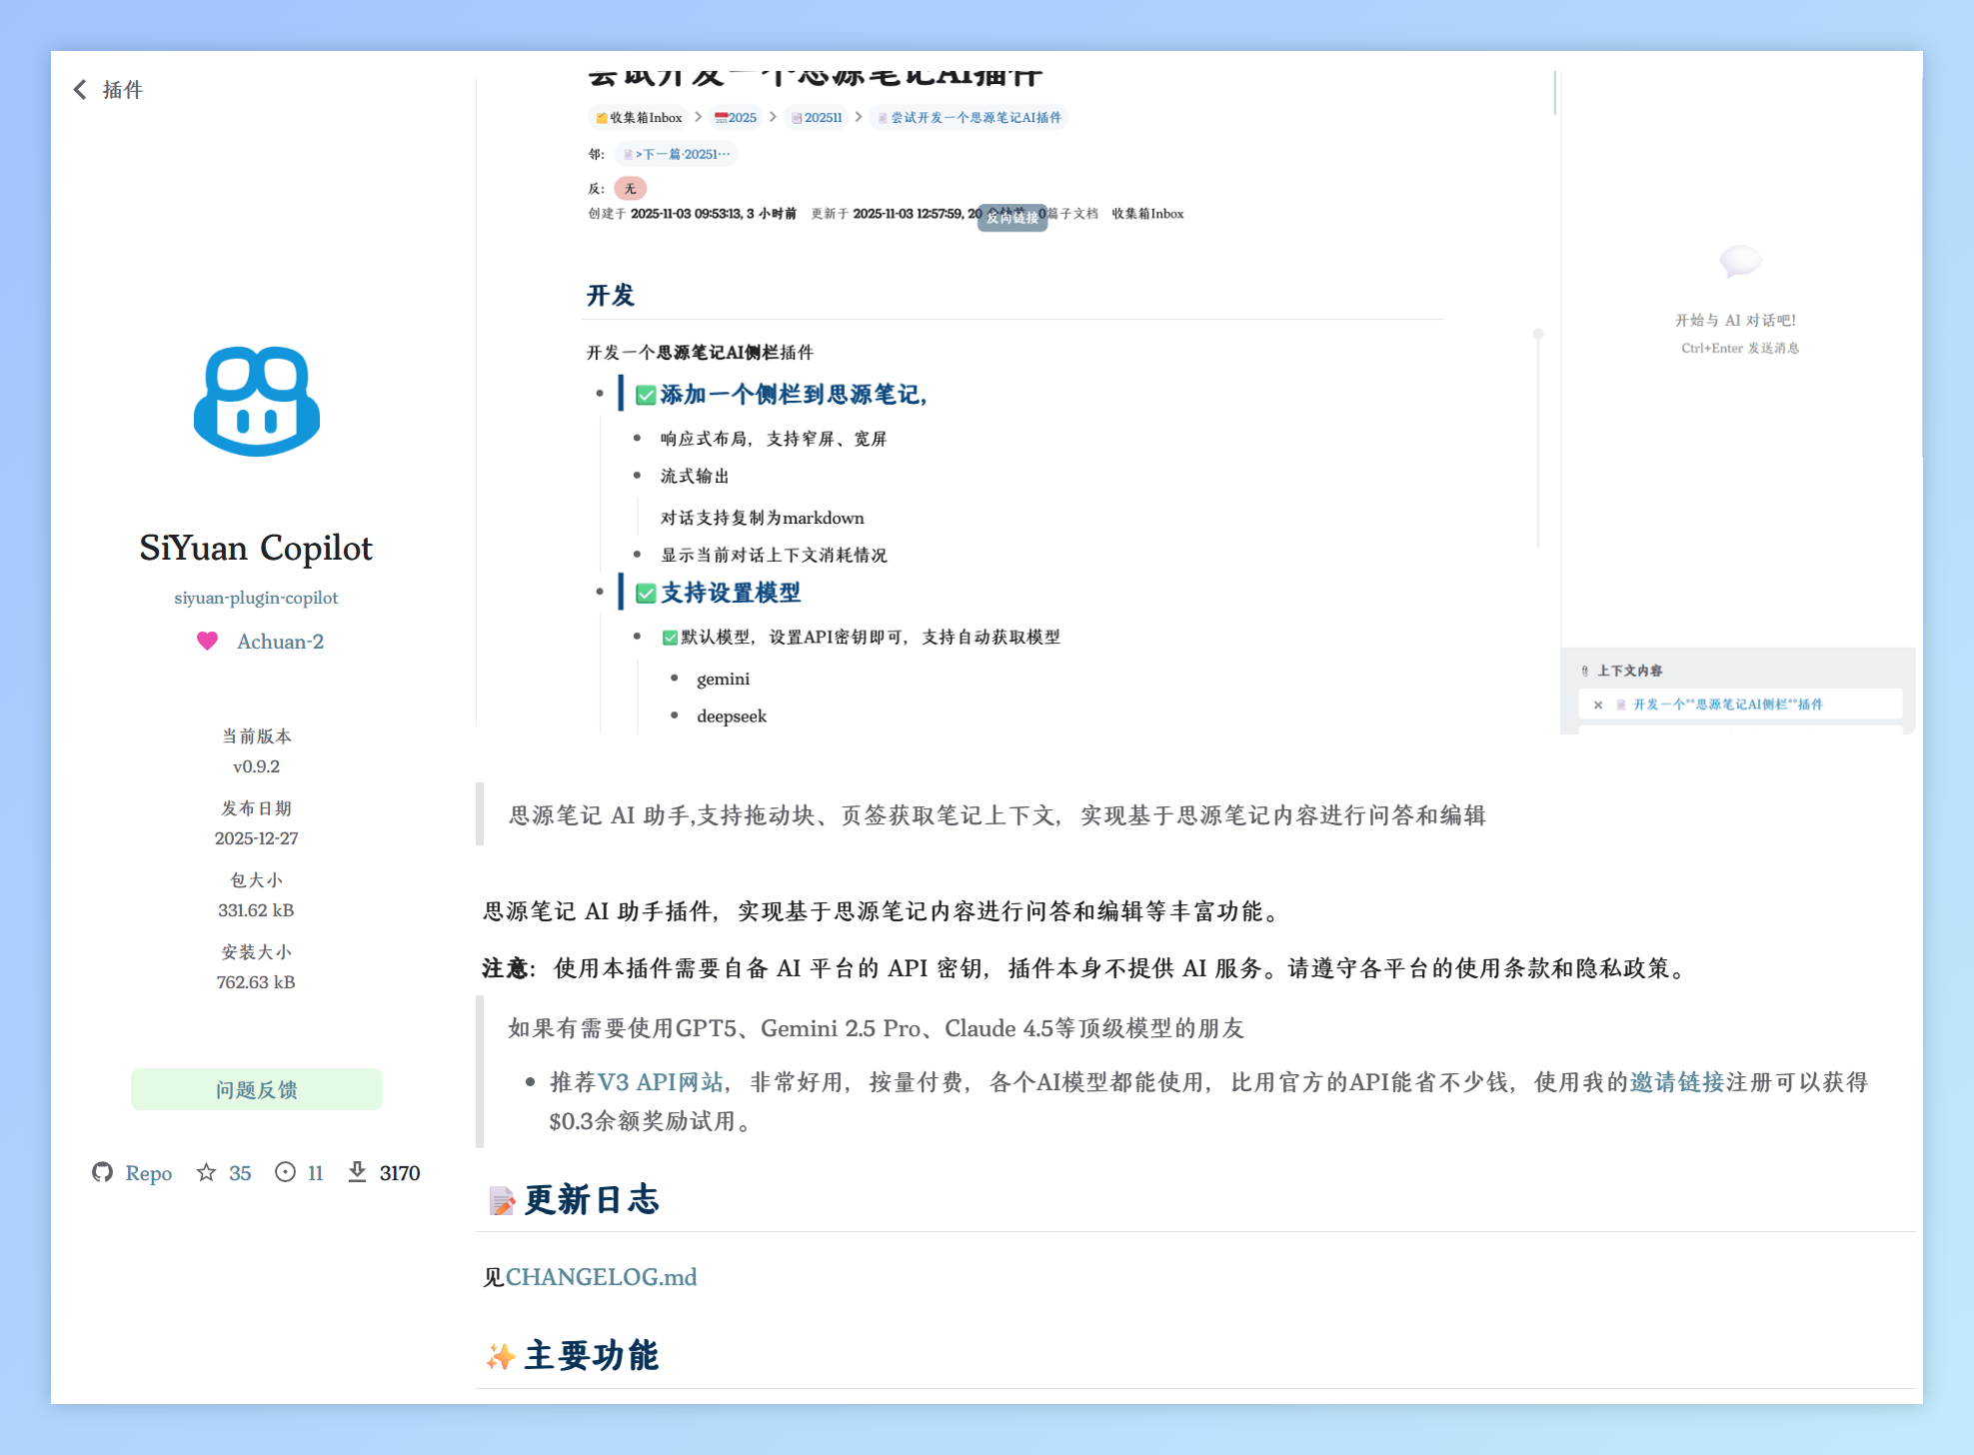Click the memo emoji beside 更新日志
This screenshot has width=1974, height=1455.
502,1200
